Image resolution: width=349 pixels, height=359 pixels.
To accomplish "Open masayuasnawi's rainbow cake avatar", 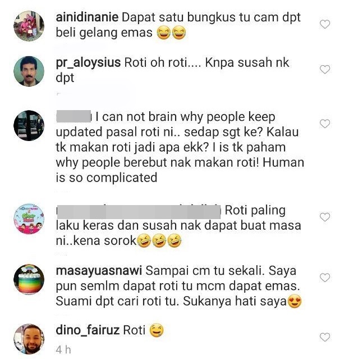I will (29, 279).
